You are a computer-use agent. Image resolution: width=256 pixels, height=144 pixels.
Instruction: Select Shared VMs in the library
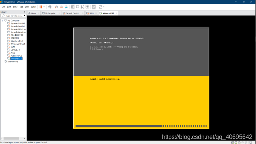[x=13, y=62]
